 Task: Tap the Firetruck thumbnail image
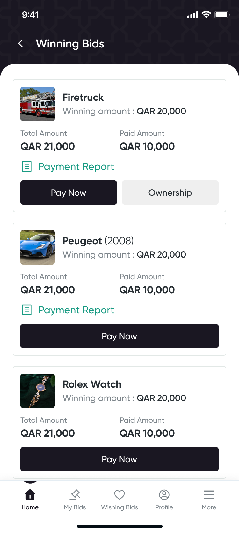[38, 104]
